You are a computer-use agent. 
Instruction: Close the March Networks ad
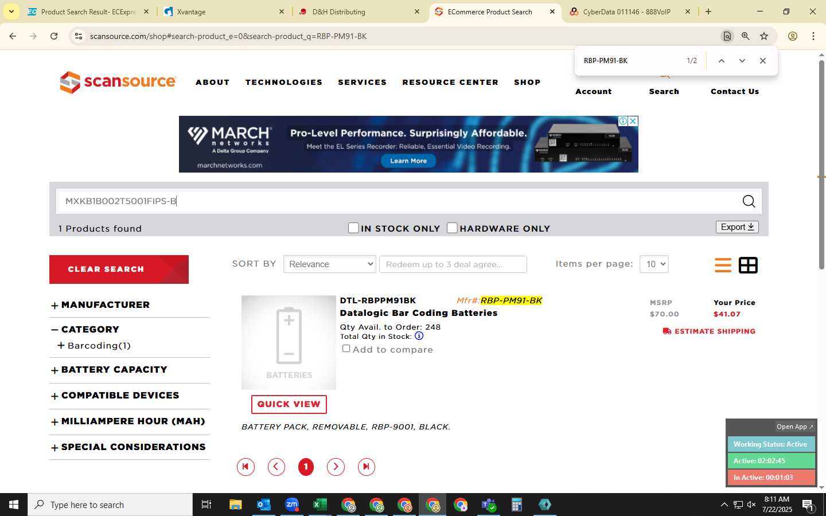(633, 121)
